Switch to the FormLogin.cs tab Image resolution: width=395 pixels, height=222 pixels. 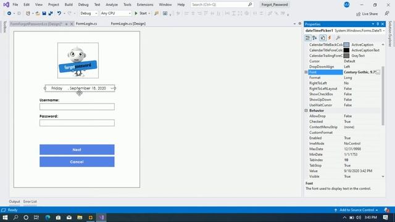click(86, 23)
